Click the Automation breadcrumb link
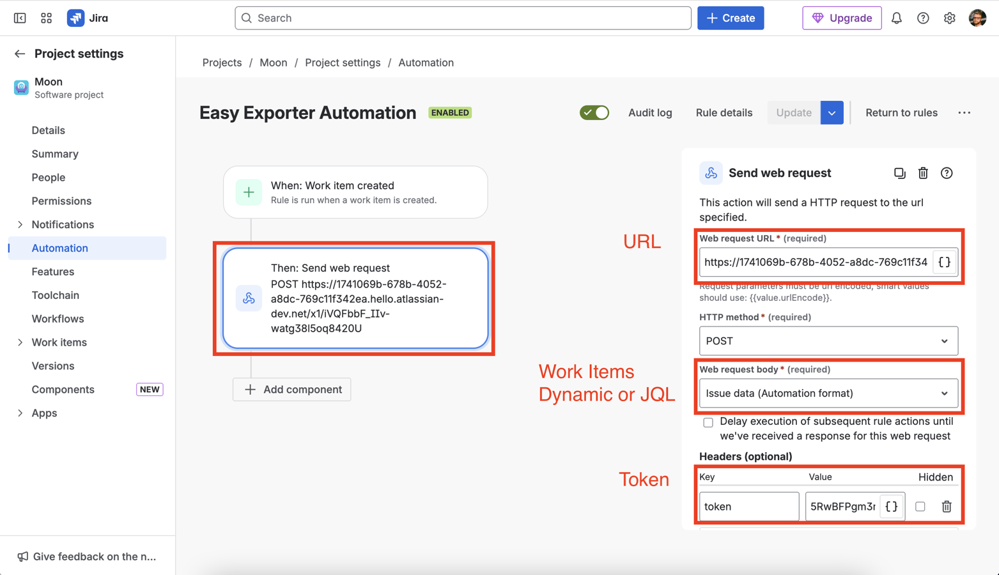The height and width of the screenshot is (575, 999). (426, 63)
